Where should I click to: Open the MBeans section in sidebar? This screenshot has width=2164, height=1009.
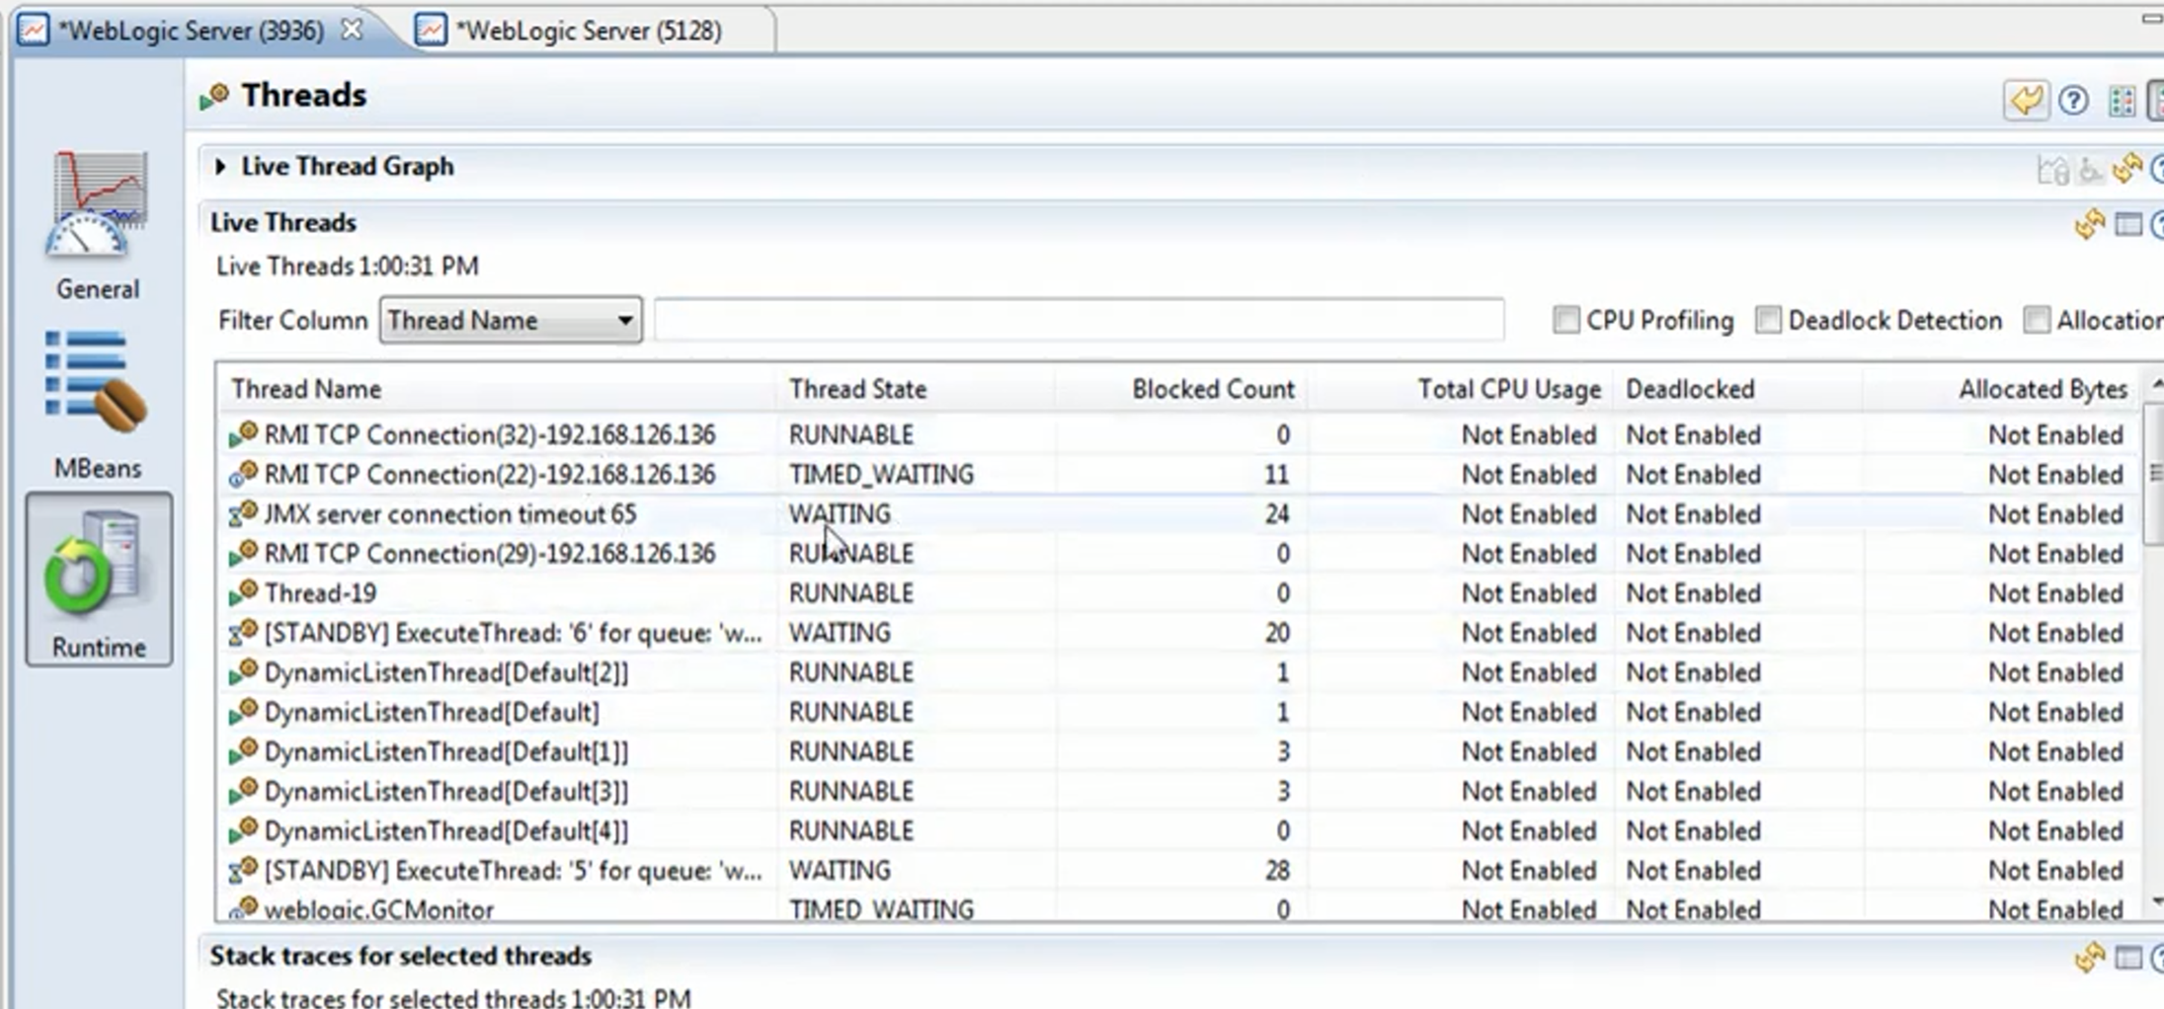(98, 405)
